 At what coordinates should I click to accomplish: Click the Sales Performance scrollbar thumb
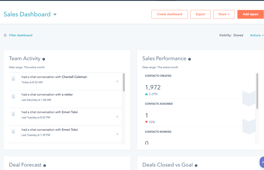pos(257,91)
